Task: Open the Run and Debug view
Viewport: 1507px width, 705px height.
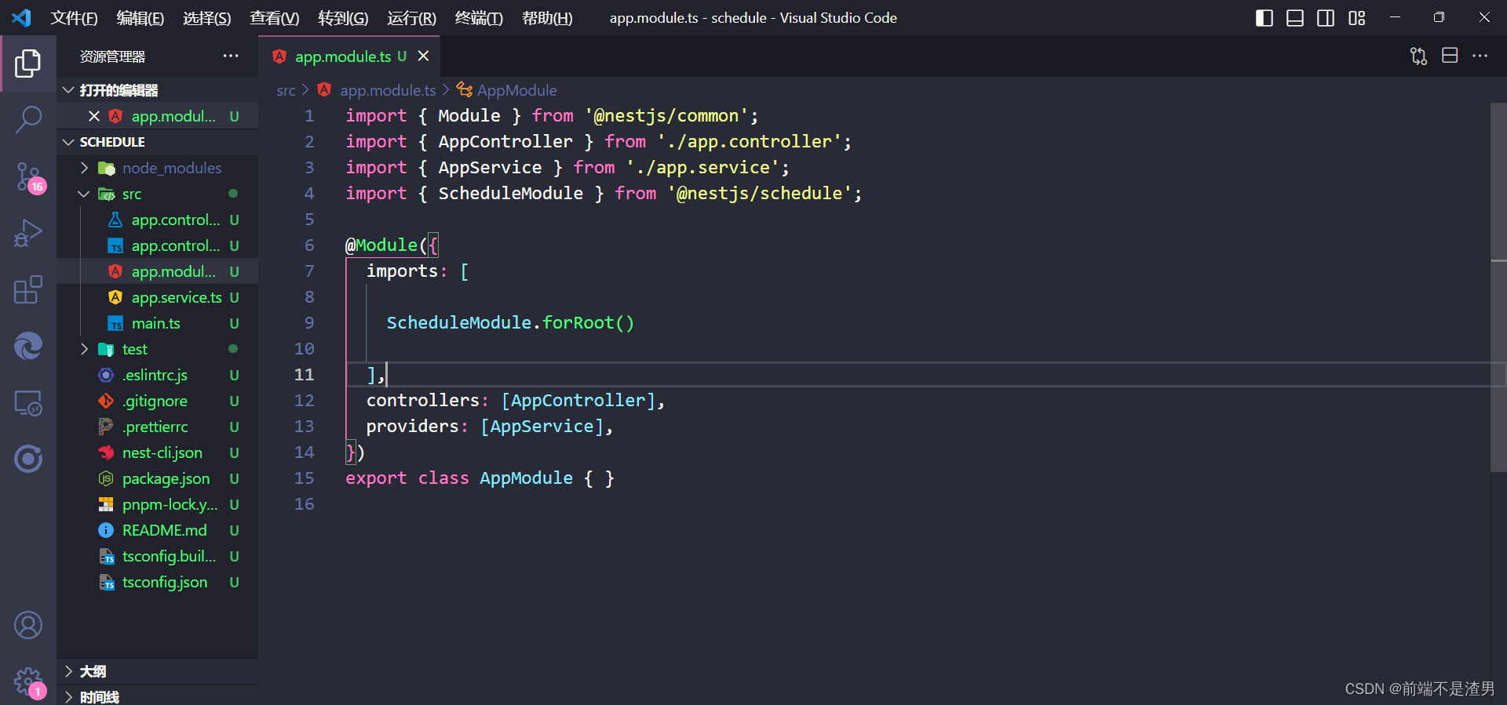Action: 28,233
